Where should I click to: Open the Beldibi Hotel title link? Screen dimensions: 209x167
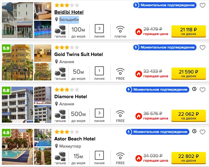tap(69, 12)
